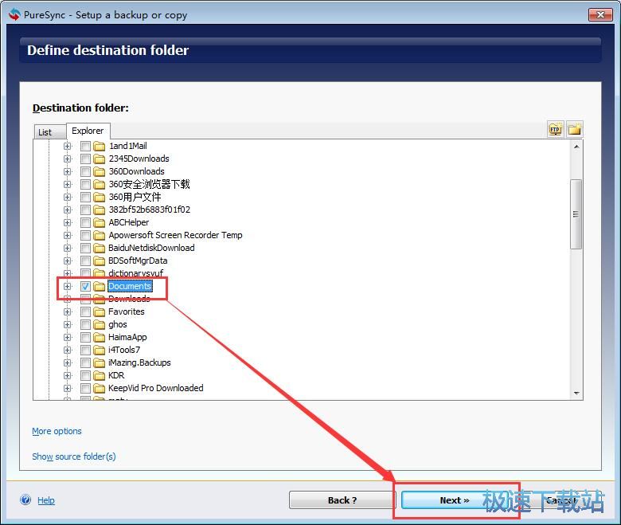Click the Back button
This screenshot has width=621, height=525.
point(342,500)
